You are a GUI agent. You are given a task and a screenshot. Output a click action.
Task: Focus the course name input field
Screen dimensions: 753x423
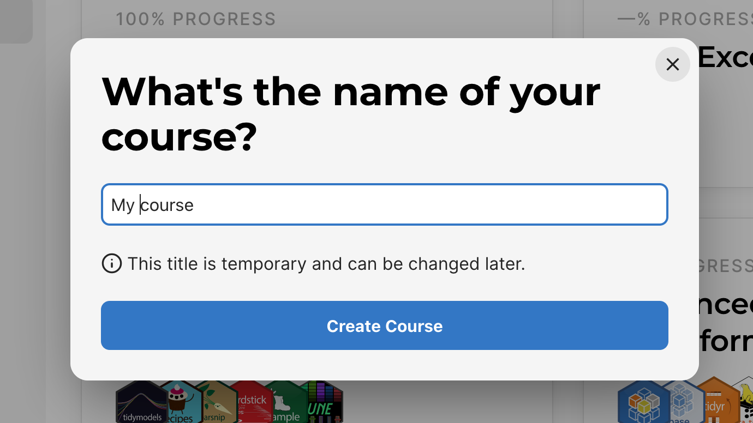click(x=385, y=204)
